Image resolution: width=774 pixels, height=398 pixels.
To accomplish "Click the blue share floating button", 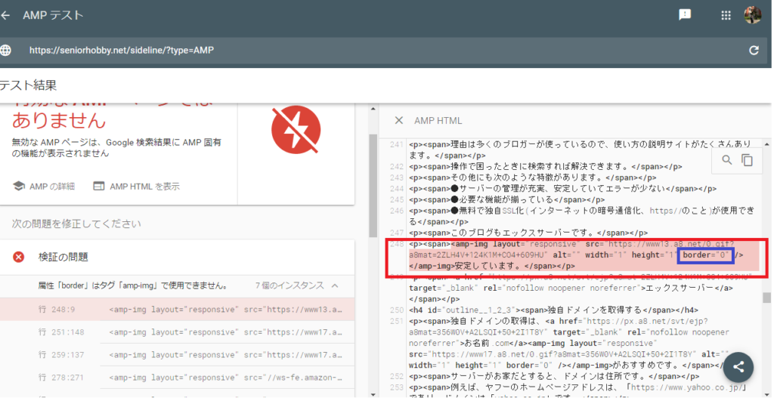I will pyautogui.click(x=738, y=366).
